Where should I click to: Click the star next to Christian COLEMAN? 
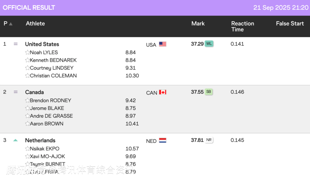(28, 76)
